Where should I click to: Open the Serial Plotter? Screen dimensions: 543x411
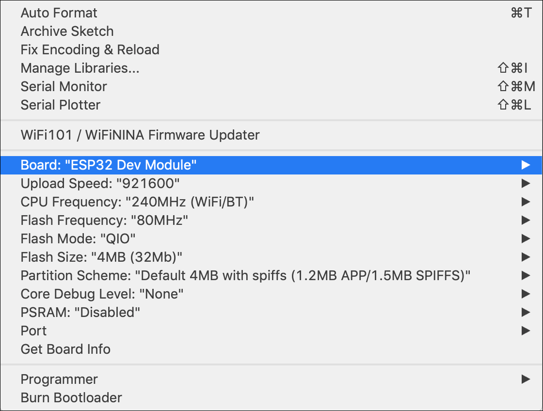click(x=271, y=105)
